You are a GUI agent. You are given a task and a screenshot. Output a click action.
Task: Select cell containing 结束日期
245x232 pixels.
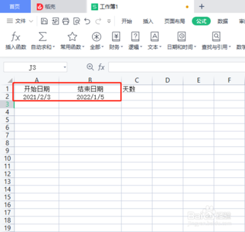point(90,89)
